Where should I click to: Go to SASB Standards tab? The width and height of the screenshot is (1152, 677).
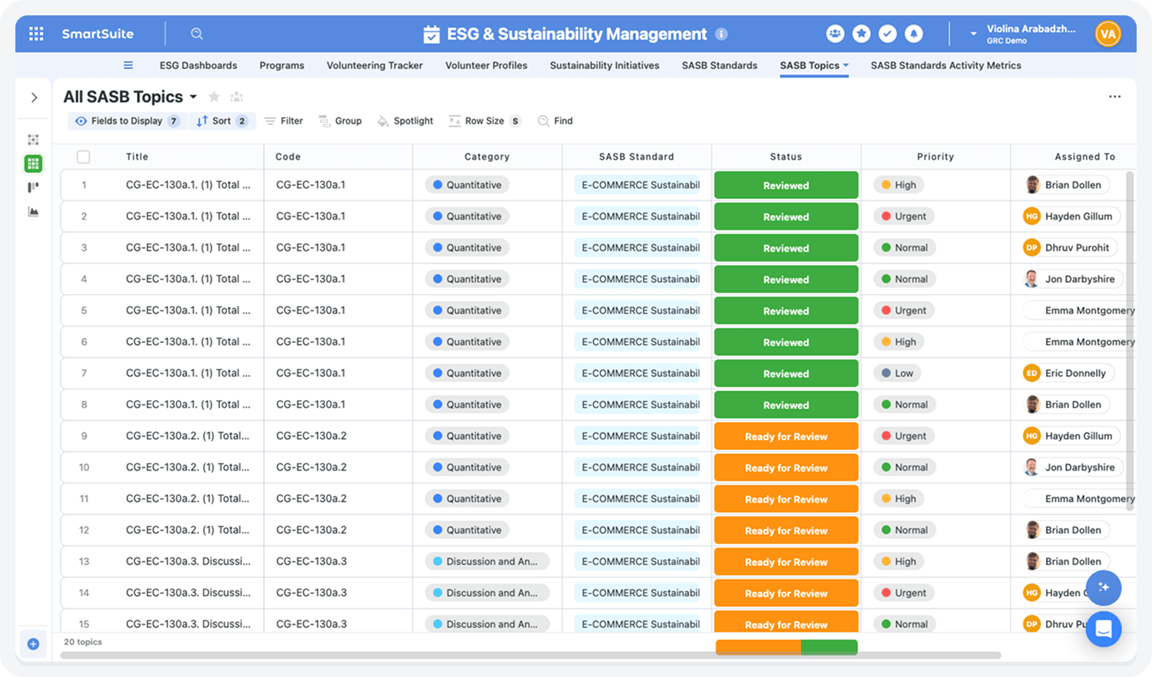pyautogui.click(x=720, y=65)
